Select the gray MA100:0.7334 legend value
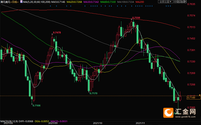The image size is (201, 125). [126, 2]
